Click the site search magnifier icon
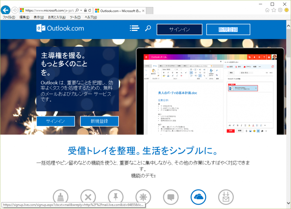 pyautogui.click(x=148, y=28)
